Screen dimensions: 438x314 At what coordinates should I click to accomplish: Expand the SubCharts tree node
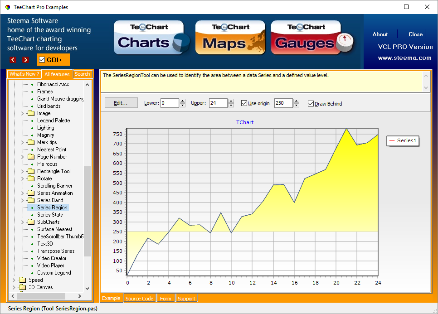click(23, 222)
